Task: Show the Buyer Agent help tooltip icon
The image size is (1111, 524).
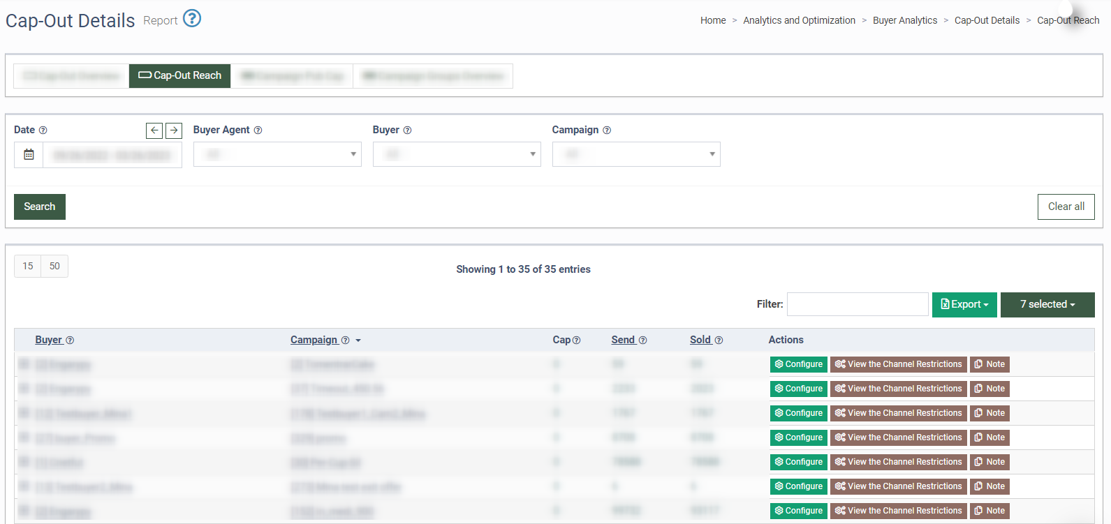Action: point(258,130)
